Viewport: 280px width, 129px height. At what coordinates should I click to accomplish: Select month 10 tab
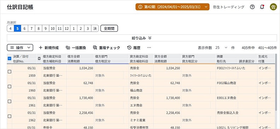pyautogui.click(x=52, y=29)
